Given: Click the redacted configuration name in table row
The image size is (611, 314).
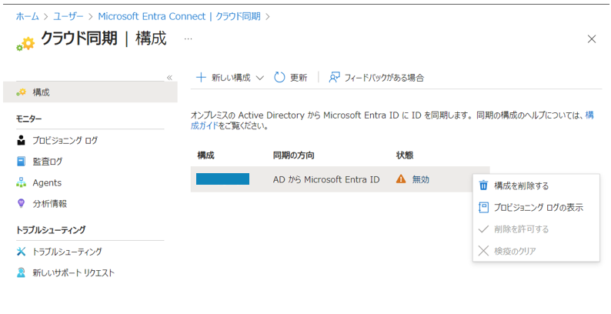Looking at the screenshot, I should 222,179.
